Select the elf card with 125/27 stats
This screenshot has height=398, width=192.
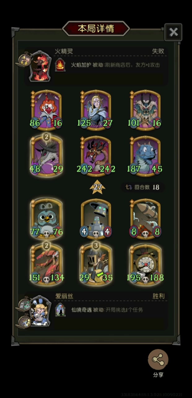coord(96,110)
